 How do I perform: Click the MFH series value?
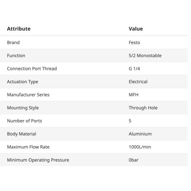point(133,95)
